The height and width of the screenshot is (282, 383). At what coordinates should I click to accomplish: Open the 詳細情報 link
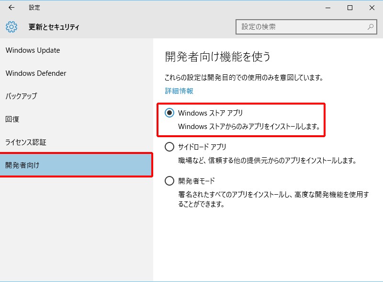click(x=179, y=91)
